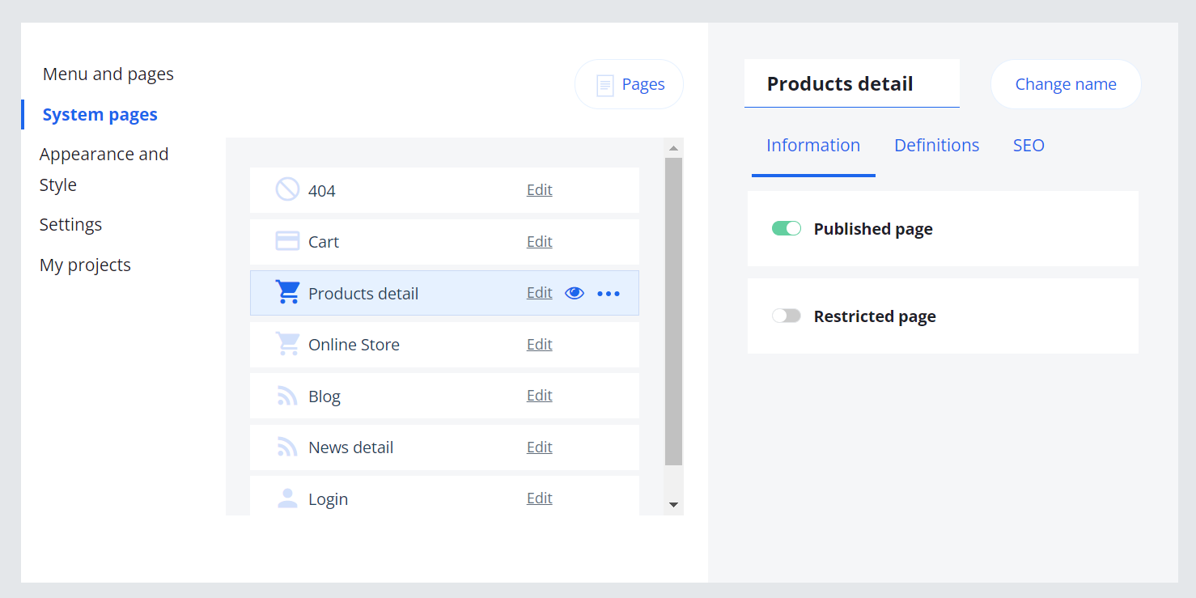Click the page list scrollbar thumb

pos(673,312)
